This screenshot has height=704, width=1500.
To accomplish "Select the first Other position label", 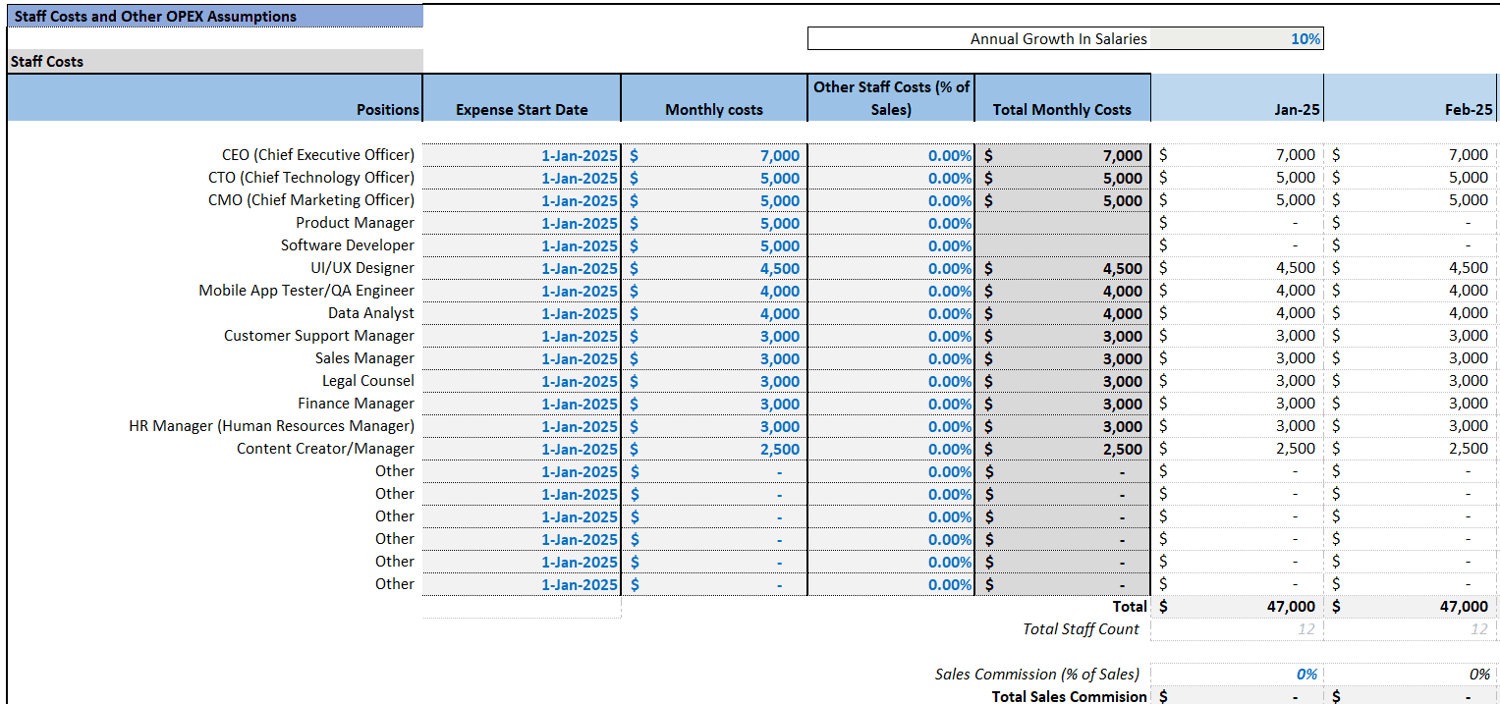I will (x=394, y=471).
